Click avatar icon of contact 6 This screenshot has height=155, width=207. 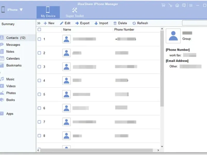[x=66, y=108]
